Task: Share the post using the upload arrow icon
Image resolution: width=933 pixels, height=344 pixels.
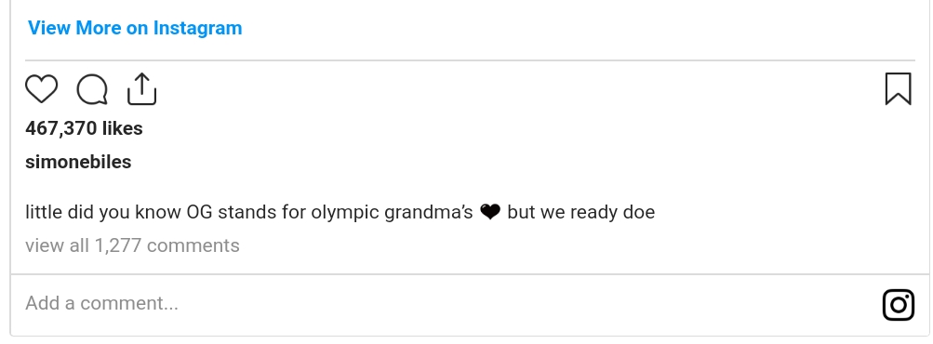Action: pos(141,89)
